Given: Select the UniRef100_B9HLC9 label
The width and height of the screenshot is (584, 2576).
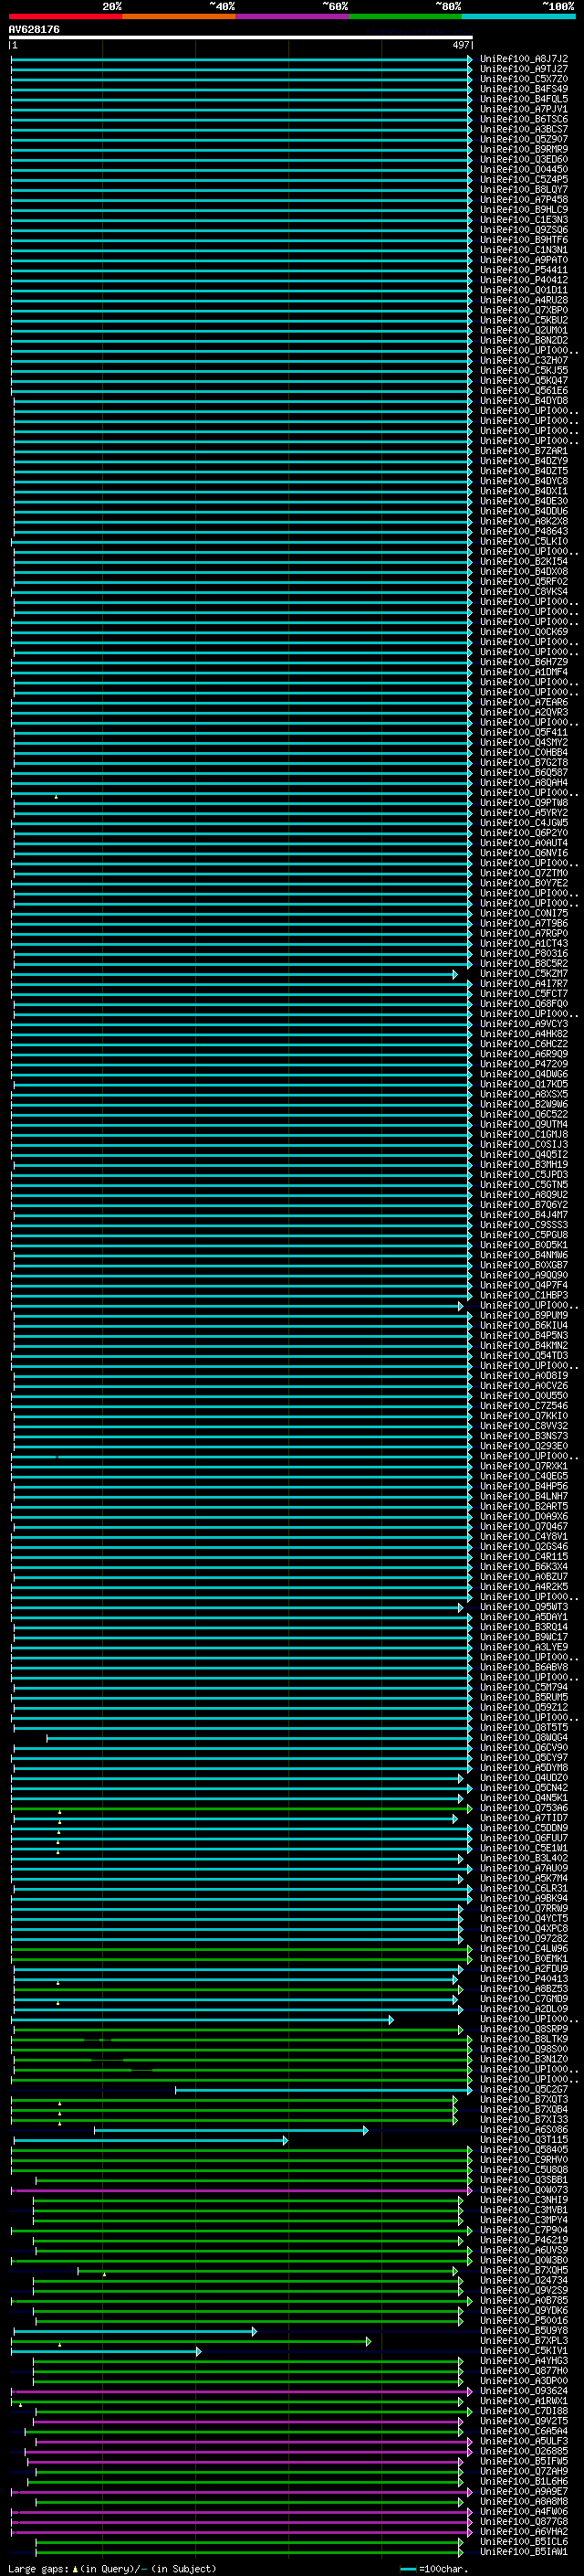Looking at the screenshot, I should click(523, 209).
